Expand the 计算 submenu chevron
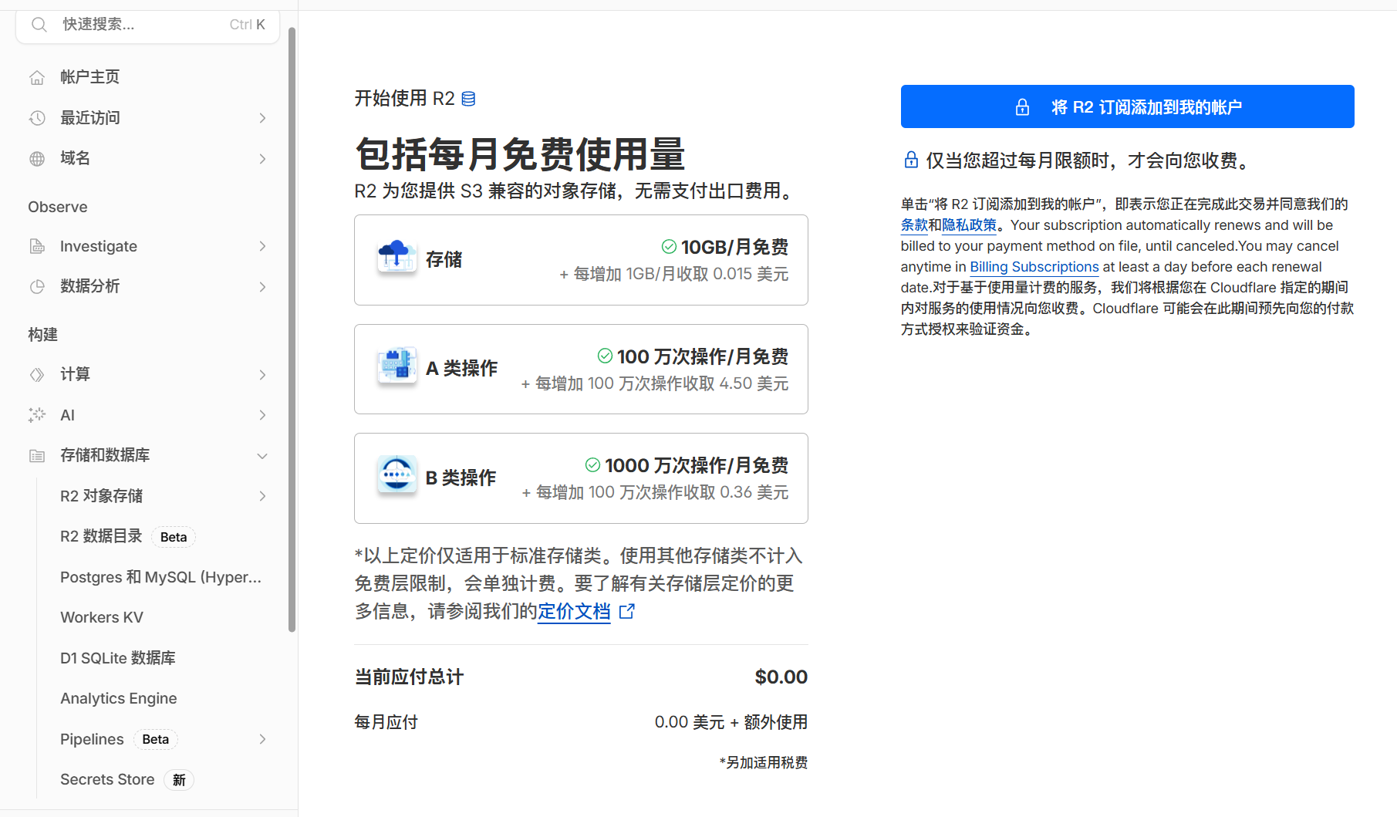 (x=262, y=375)
